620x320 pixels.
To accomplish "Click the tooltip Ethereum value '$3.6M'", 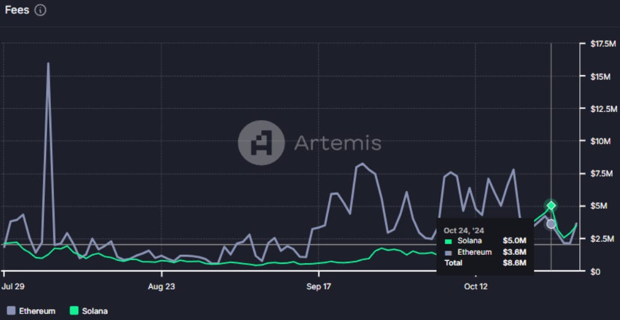I will click(515, 252).
